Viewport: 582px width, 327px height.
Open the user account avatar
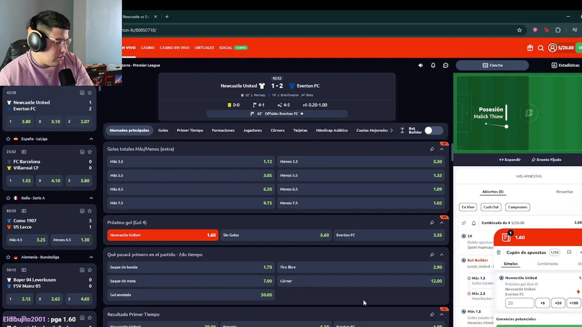pyautogui.click(x=552, y=48)
